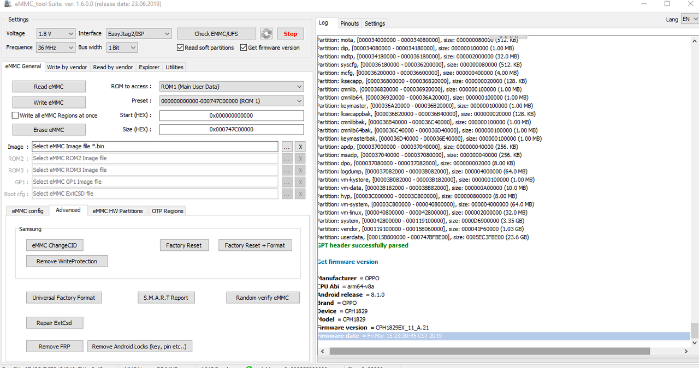Open the Bus width dropdown
The height and width of the screenshot is (368, 699).
(x=122, y=47)
